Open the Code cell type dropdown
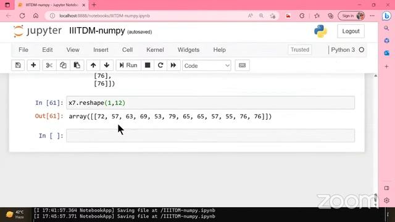 207,66
